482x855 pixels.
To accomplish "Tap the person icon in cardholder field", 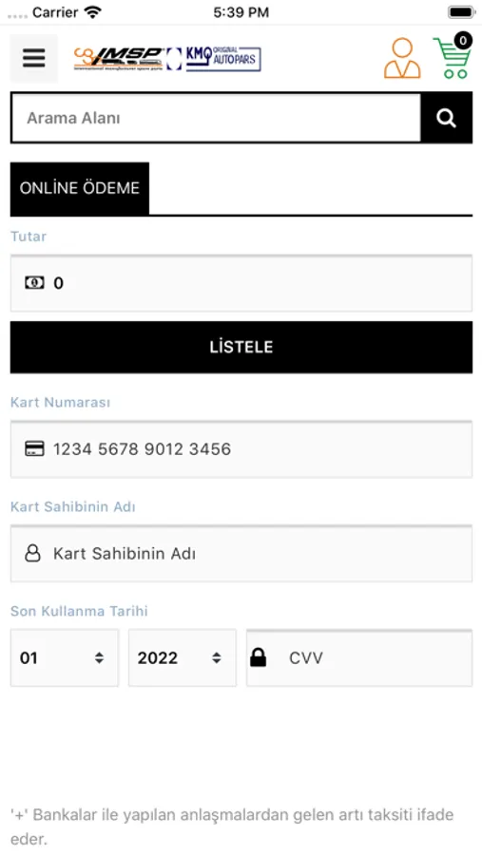I will (x=32, y=554).
